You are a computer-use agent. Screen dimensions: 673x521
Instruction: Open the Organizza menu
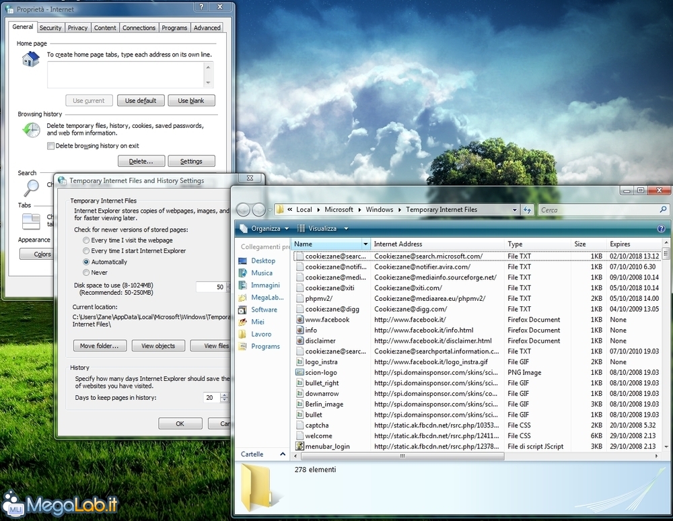tap(264, 229)
